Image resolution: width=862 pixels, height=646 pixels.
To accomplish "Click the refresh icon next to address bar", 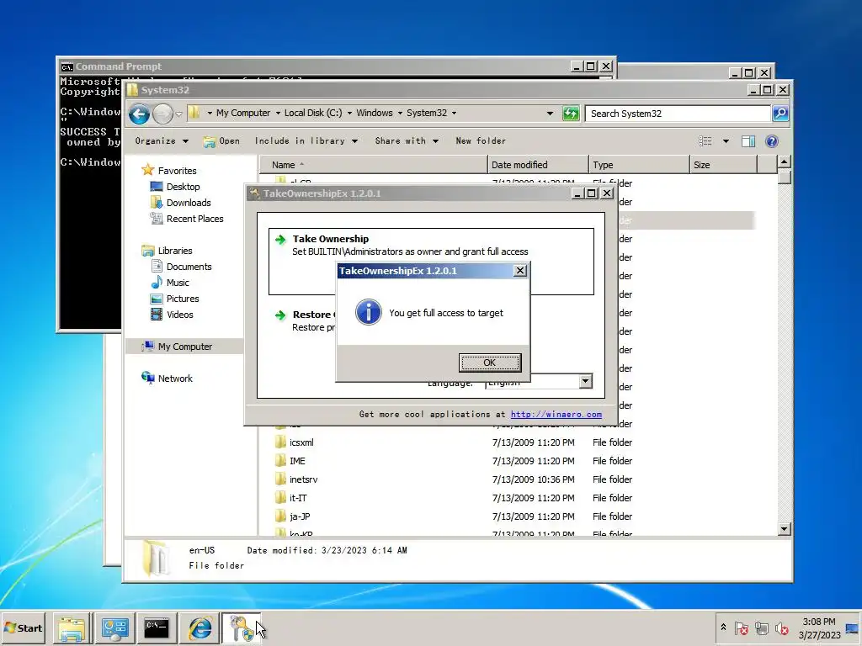I will (571, 114).
